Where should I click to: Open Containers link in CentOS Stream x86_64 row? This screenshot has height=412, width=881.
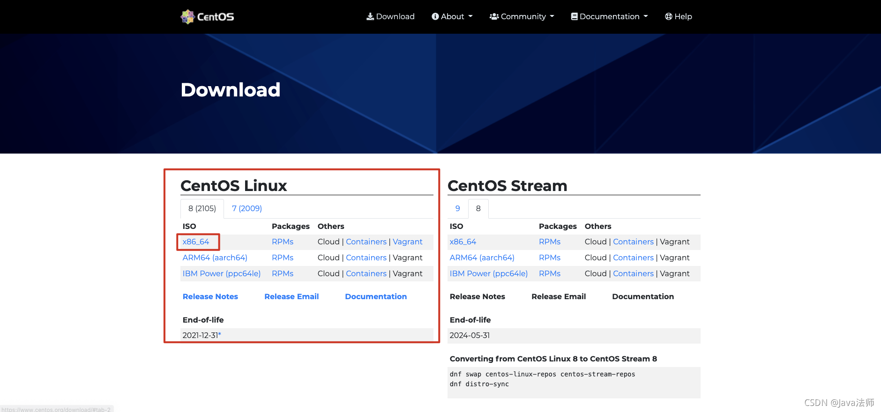click(634, 242)
